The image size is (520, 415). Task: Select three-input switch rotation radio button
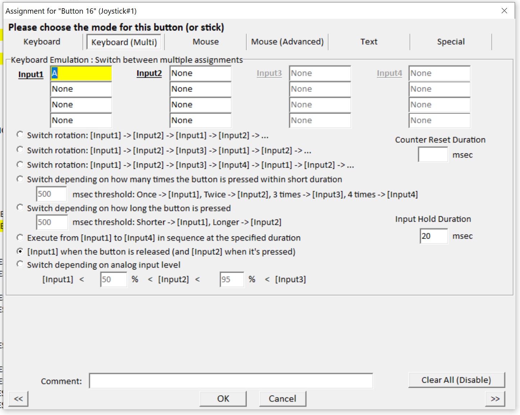20,149
